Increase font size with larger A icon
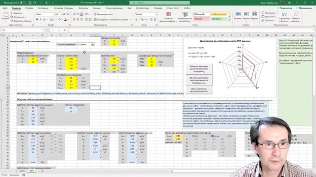This screenshot has width=316, height=177. [64, 14]
